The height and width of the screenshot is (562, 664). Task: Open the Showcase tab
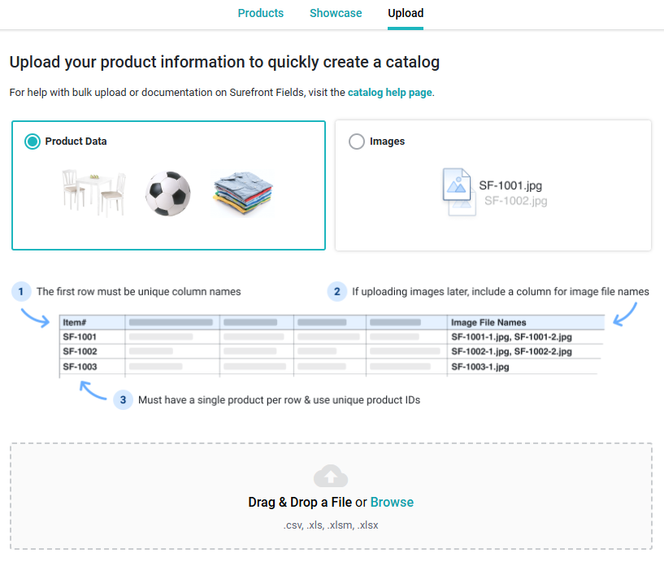(336, 13)
